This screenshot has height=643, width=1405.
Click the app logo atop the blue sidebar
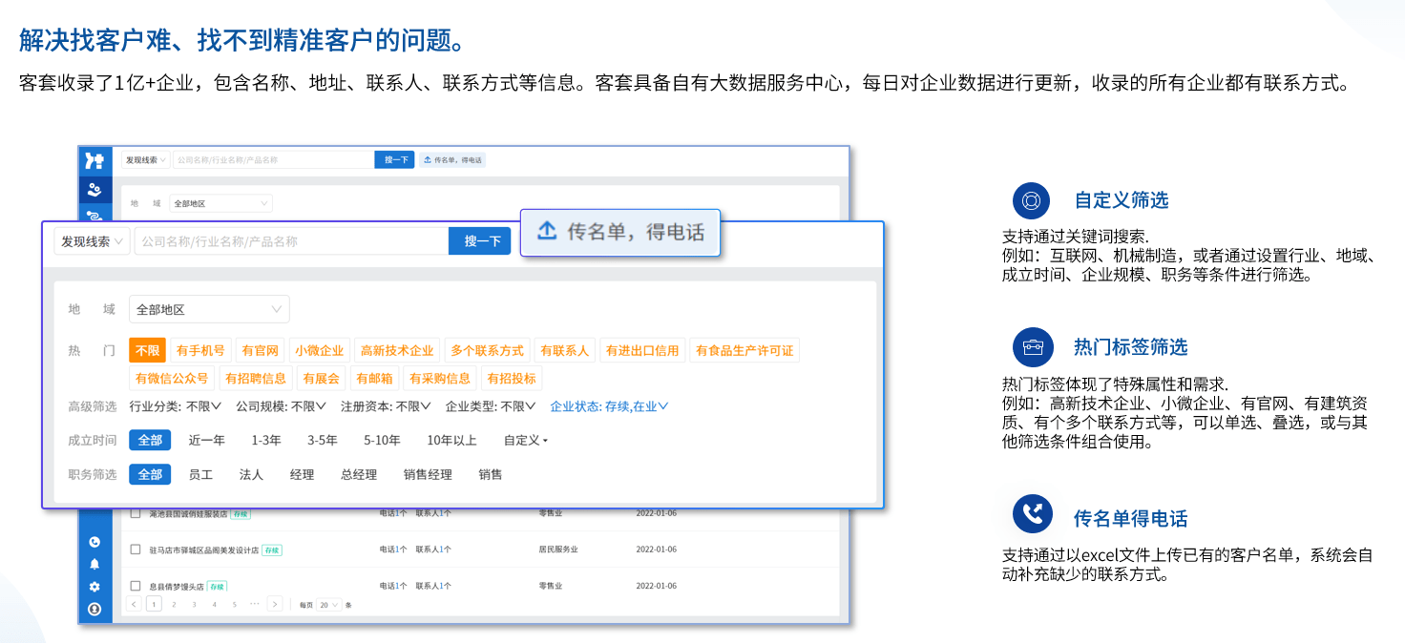point(94,160)
